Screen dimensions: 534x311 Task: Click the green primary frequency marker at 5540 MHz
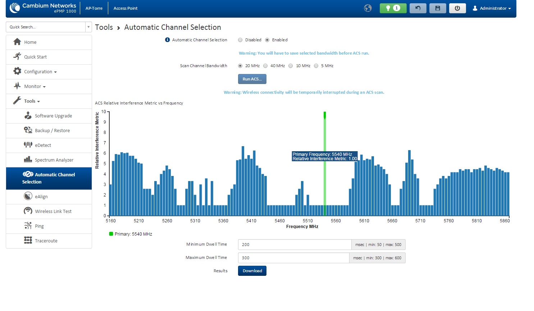[325, 163]
